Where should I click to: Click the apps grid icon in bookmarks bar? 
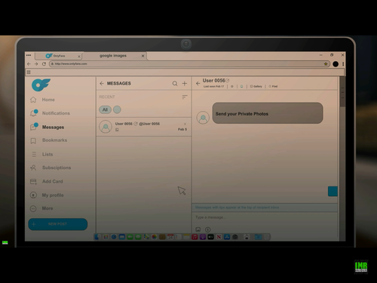tap(29, 72)
